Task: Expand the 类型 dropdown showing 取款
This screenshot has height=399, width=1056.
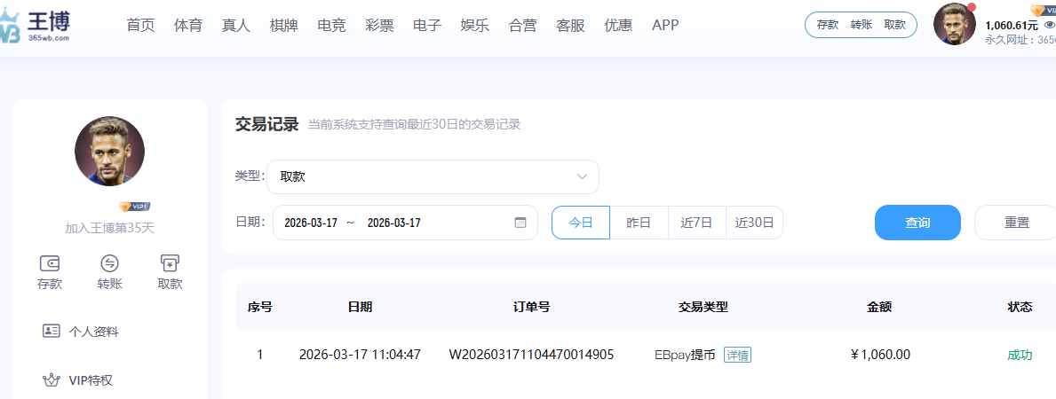Action: point(433,176)
